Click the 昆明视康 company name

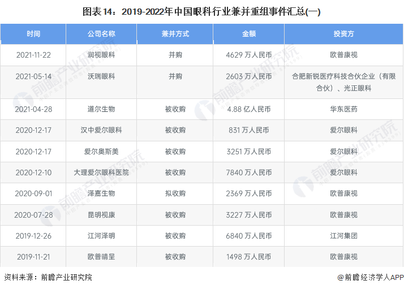(x=101, y=215)
